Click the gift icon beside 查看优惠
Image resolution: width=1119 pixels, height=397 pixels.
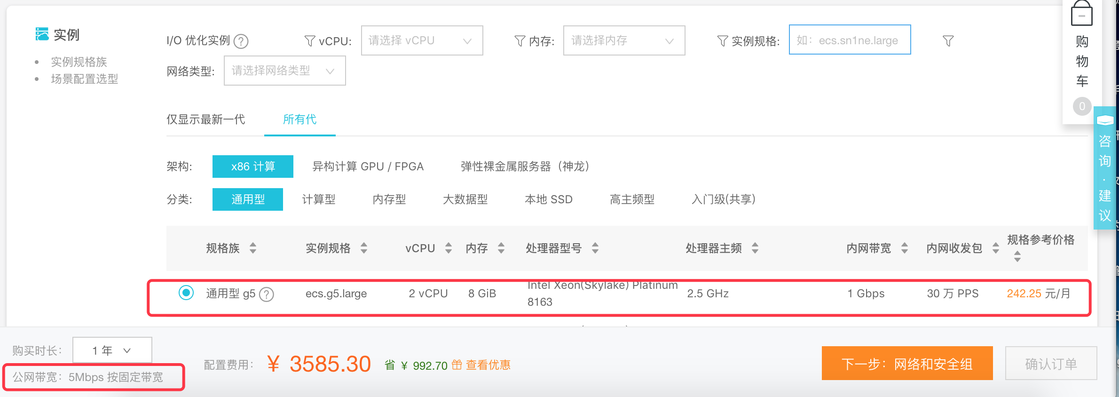457,365
